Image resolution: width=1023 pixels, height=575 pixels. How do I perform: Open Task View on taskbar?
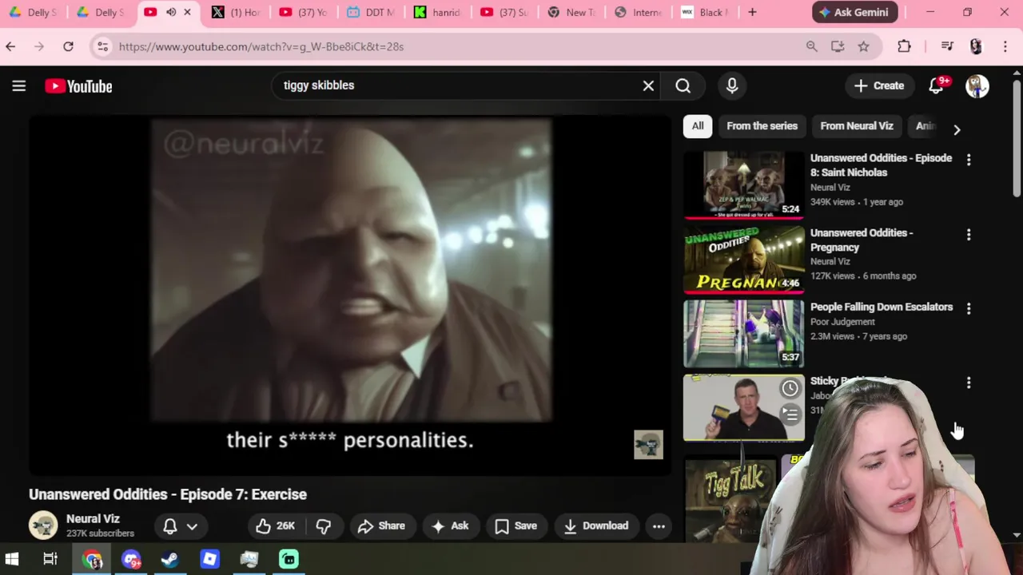pyautogui.click(x=50, y=559)
